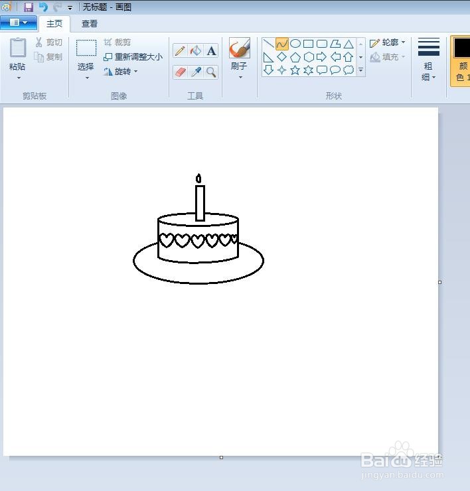This screenshot has width=470, height=491.
Task: Expand the 选择 dropdown arrow
Action: coord(87,78)
